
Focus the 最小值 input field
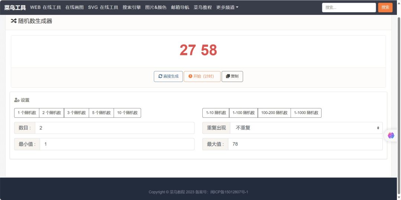(117, 144)
